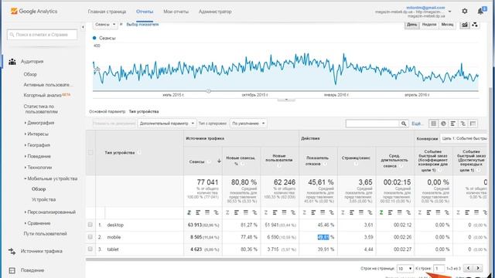Select the performance bar view icon
The width and height of the screenshot is (495, 278).
(453, 124)
